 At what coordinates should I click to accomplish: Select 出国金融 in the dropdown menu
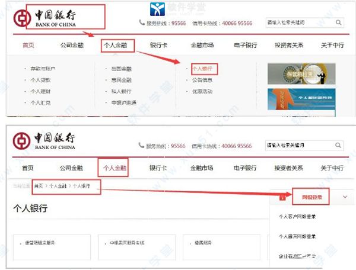[x=122, y=69]
